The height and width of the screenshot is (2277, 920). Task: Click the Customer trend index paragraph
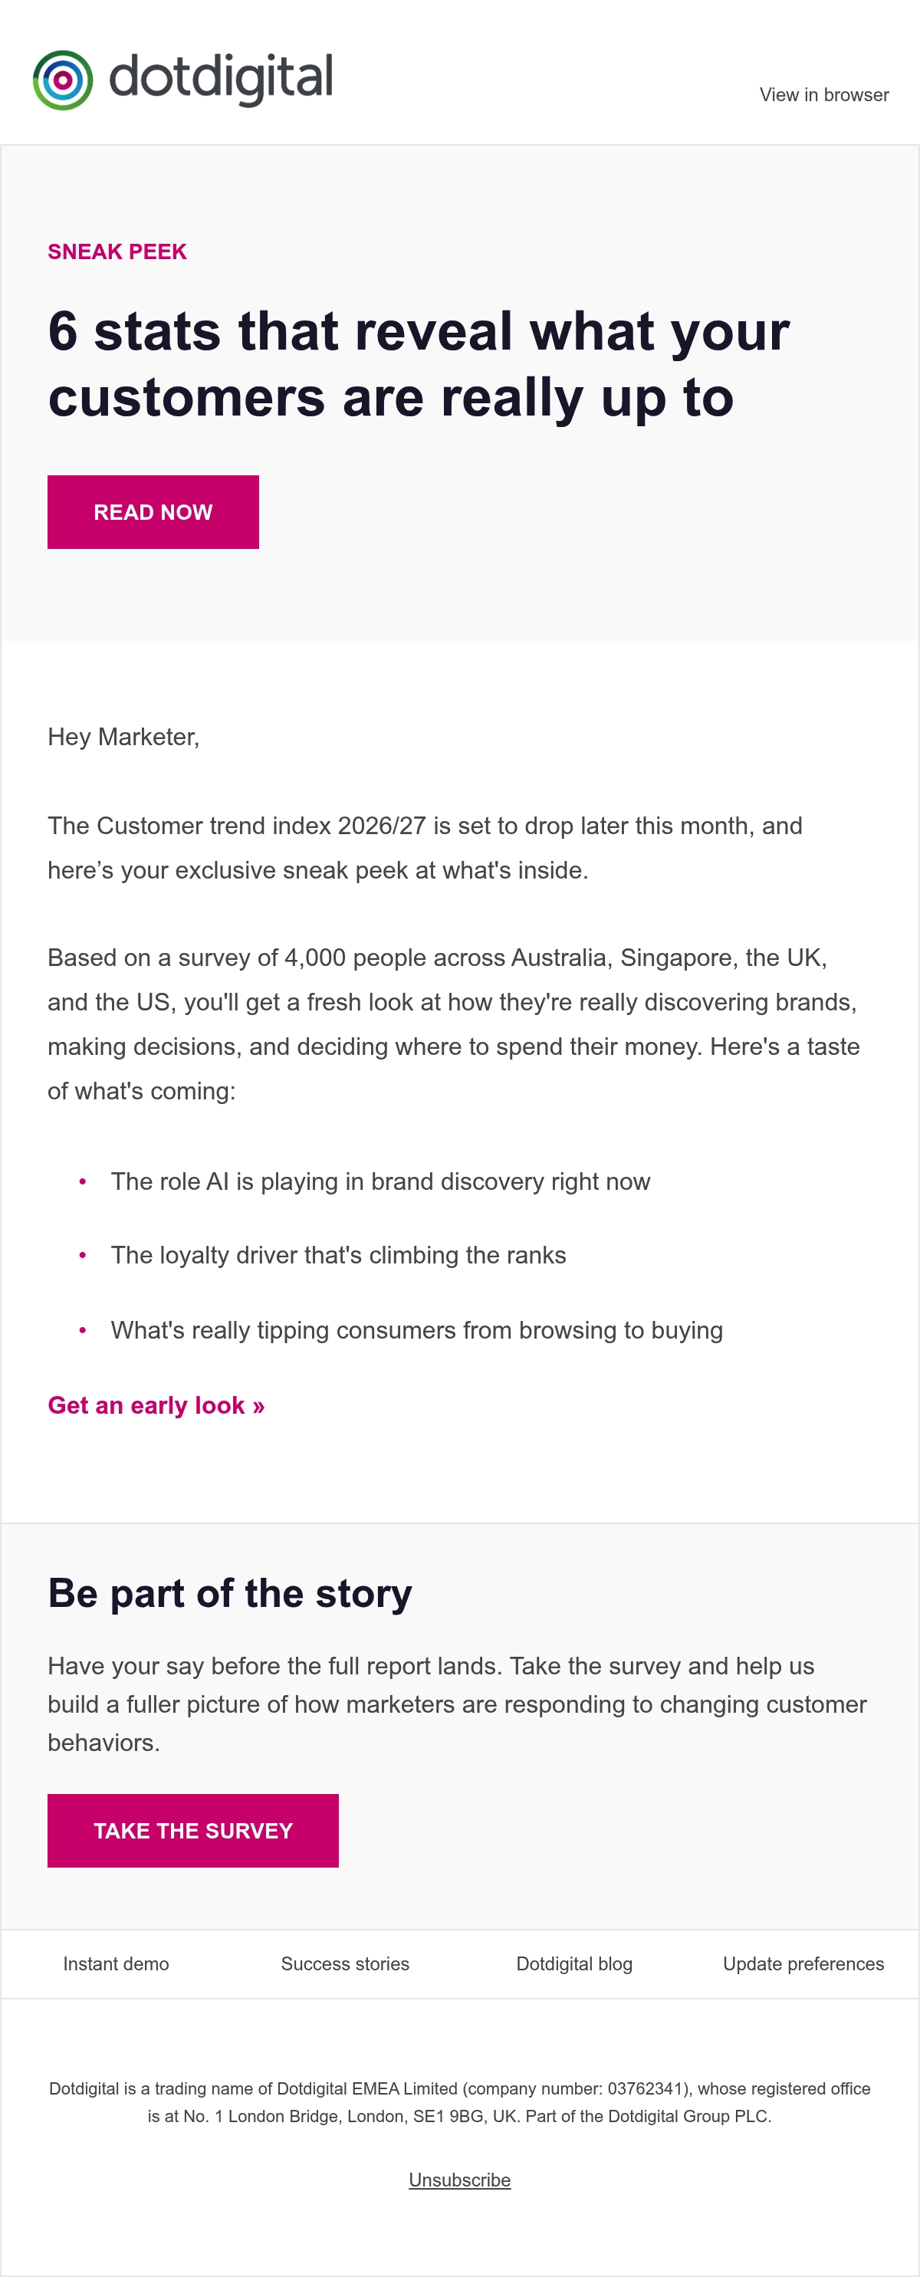click(x=425, y=848)
